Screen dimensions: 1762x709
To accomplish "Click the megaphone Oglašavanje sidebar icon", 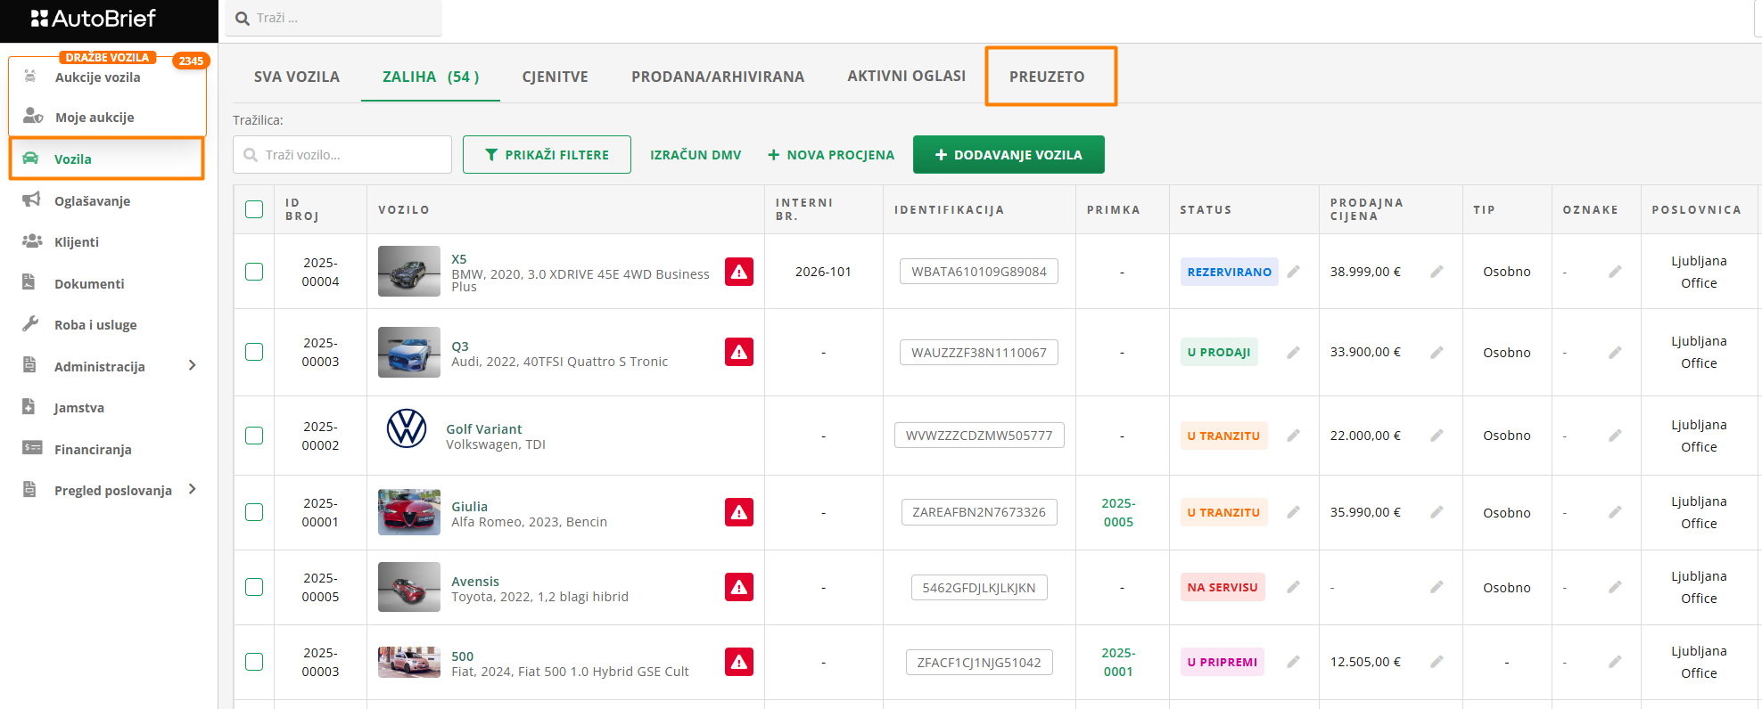I will click(31, 200).
